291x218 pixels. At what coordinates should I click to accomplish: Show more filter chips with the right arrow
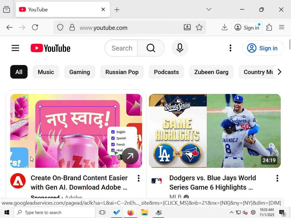click(279, 72)
